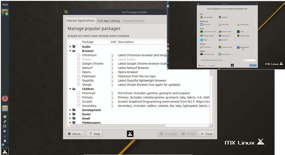Viewport: 285px width, 155px height.
Task: Open the Console Output tab
Action: coord(134,21)
